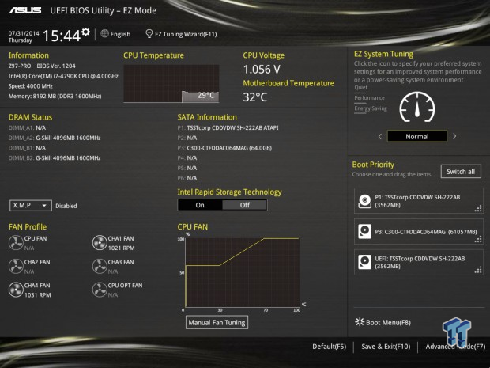Turn Intel Rapid Storage Technology On
The image size is (490, 368).
tap(200, 205)
